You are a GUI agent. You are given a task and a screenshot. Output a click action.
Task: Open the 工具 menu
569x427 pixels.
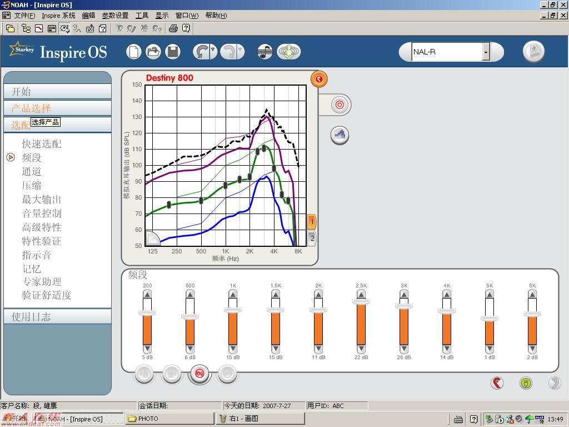point(142,15)
